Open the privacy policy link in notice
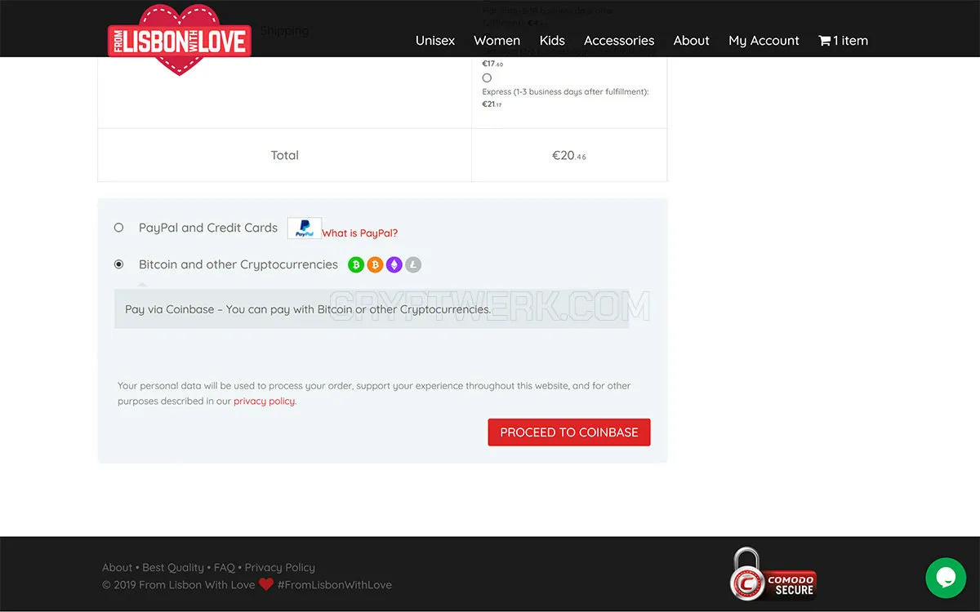Image resolution: width=980 pixels, height=612 pixels. pos(265,401)
